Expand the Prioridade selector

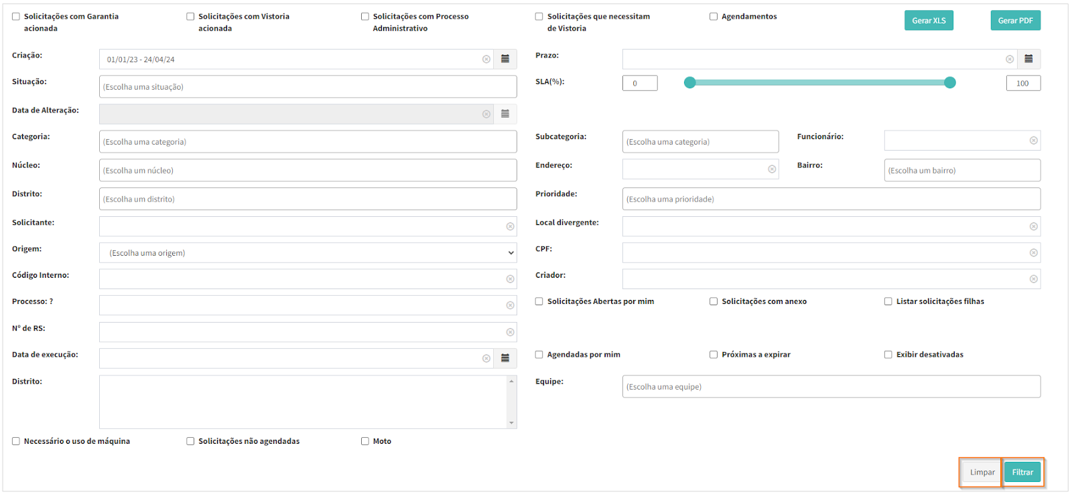[x=831, y=199]
